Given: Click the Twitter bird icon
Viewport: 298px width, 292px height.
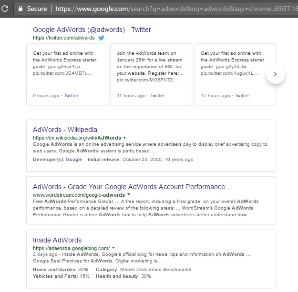Looking at the screenshot, I should (101, 38).
